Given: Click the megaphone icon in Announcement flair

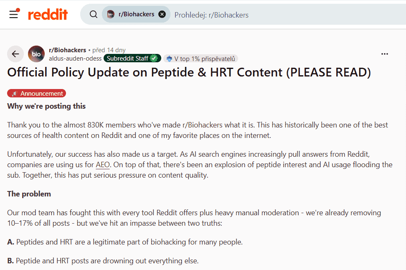Looking at the screenshot, I should coord(15,94).
